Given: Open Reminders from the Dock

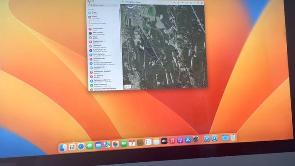Looking at the screenshot, I should [x=148, y=142].
